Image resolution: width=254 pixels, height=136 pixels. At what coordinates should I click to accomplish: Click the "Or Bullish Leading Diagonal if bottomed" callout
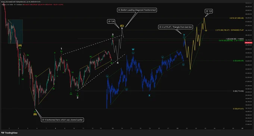coord(137,10)
